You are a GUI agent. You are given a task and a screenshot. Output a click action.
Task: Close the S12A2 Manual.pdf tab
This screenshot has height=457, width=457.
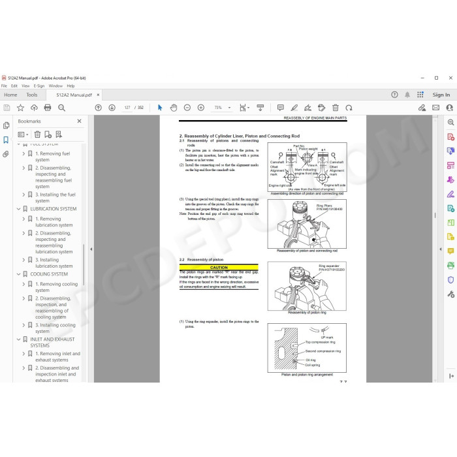[98, 95]
